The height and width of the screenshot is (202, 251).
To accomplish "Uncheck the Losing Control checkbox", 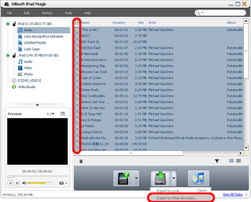I will (77, 132).
